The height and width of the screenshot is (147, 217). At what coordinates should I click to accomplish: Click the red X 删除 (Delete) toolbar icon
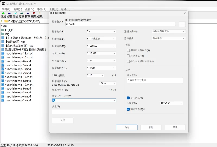34,13
